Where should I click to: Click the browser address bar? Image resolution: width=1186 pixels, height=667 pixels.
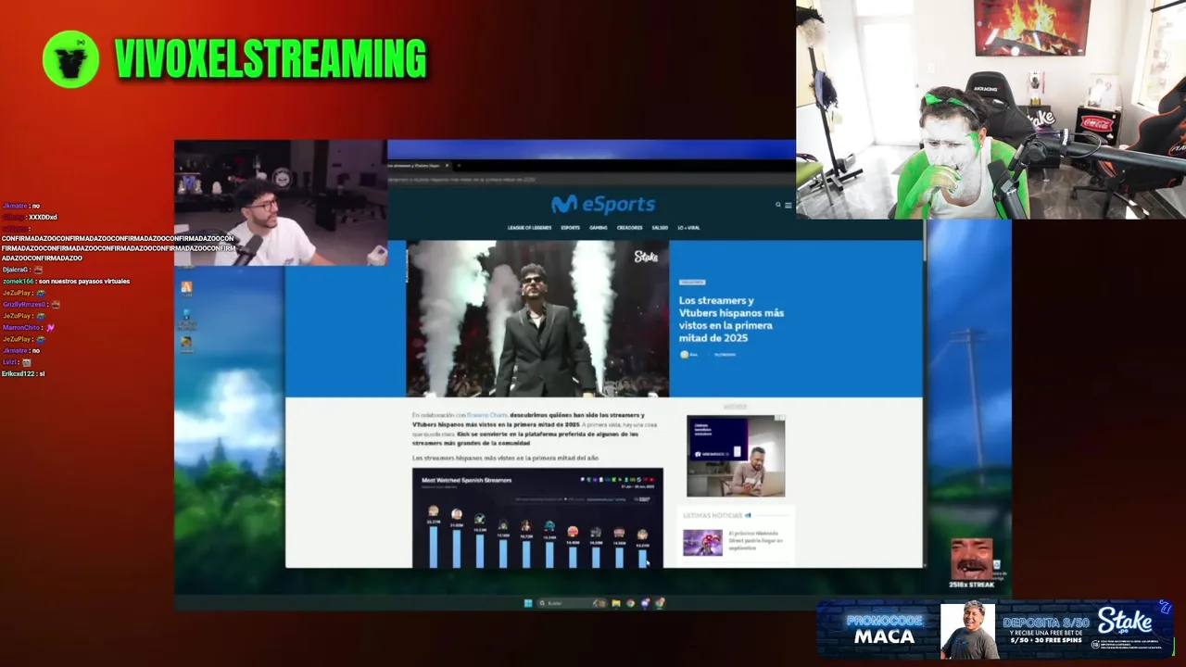[x=593, y=179]
